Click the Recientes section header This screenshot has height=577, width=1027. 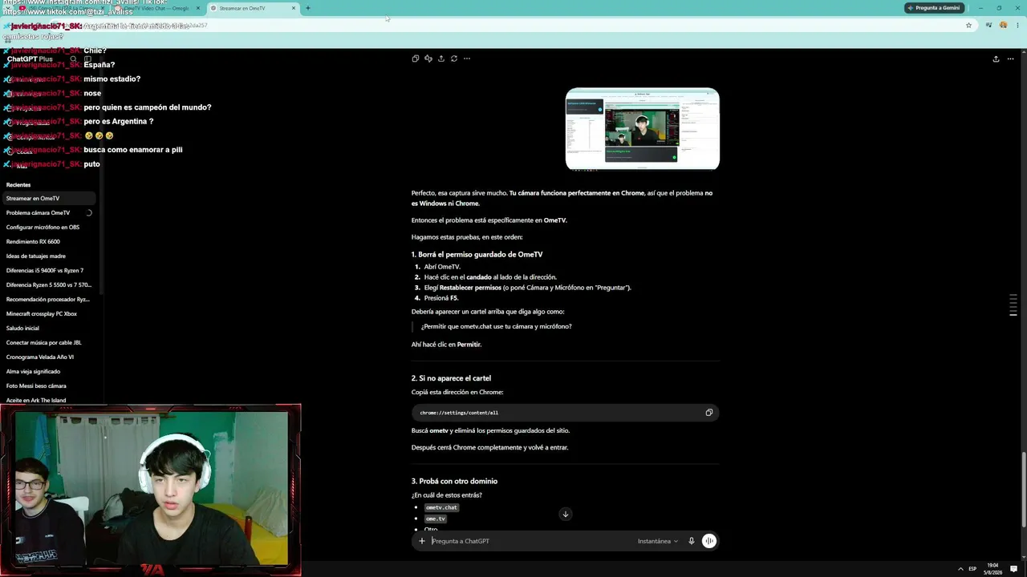[18, 184]
